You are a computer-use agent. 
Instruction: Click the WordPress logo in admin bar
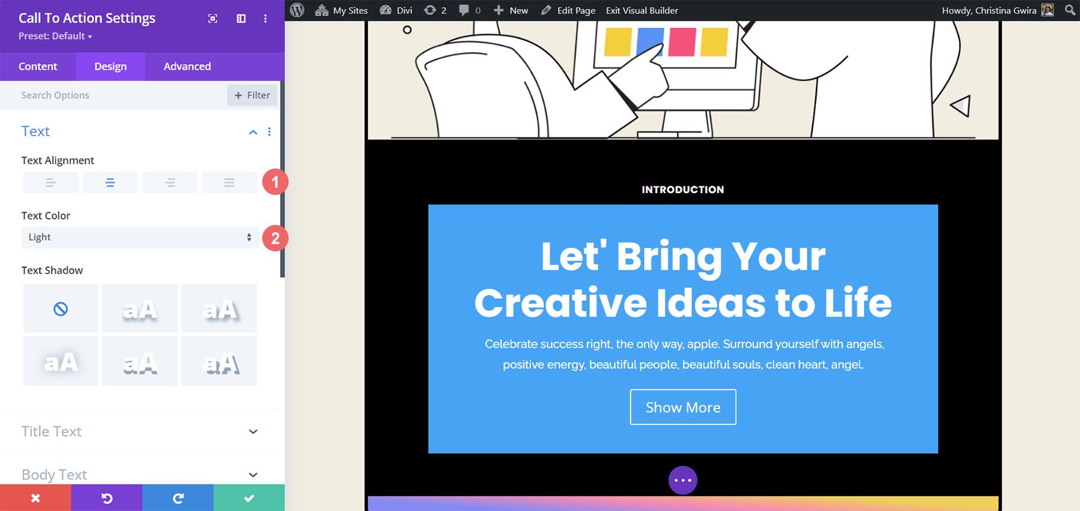(x=297, y=10)
